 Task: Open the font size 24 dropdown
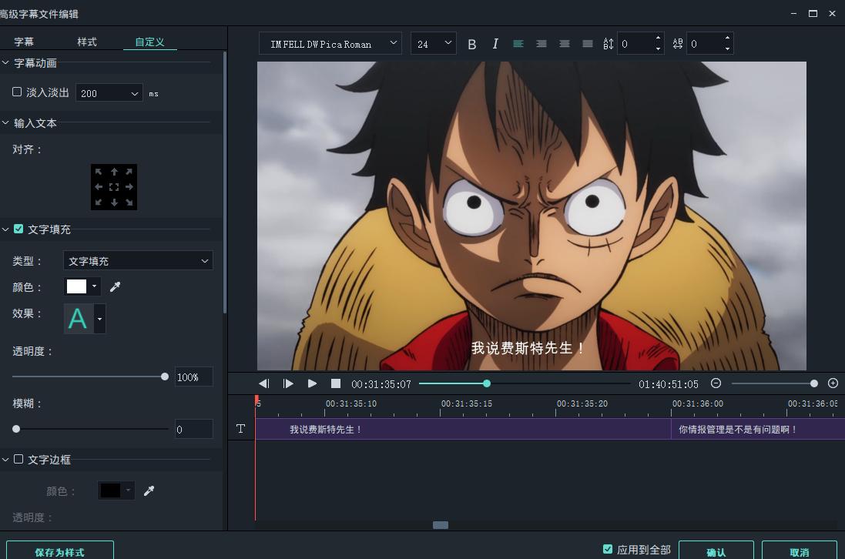point(434,44)
